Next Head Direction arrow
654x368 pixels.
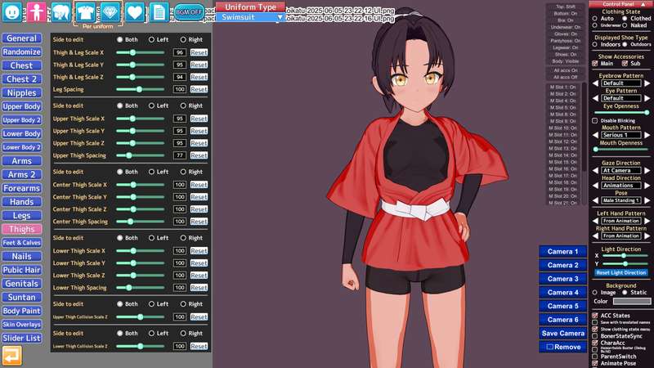click(647, 186)
